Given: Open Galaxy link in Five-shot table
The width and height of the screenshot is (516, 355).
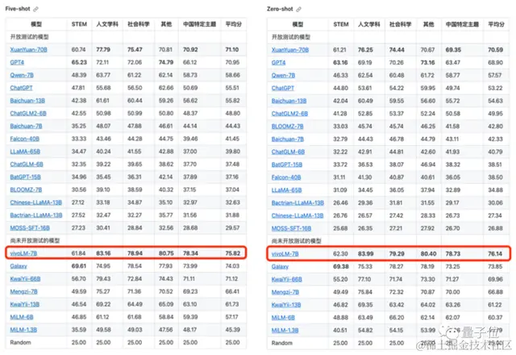Looking at the screenshot, I should tap(19, 266).
